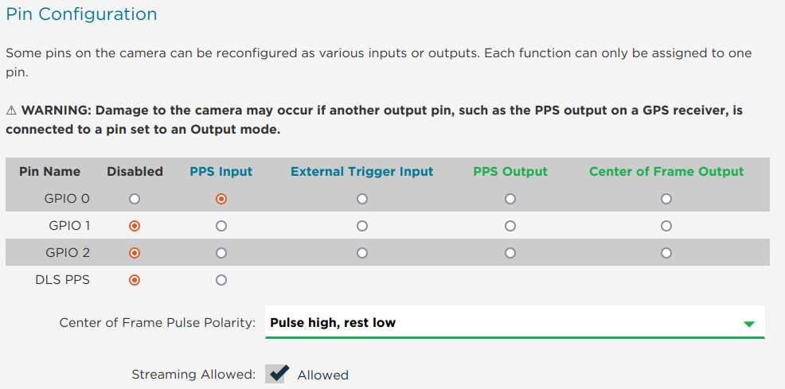Assign PPS Output to GPIO 2
The width and height of the screenshot is (785, 389).
coord(510,253)
